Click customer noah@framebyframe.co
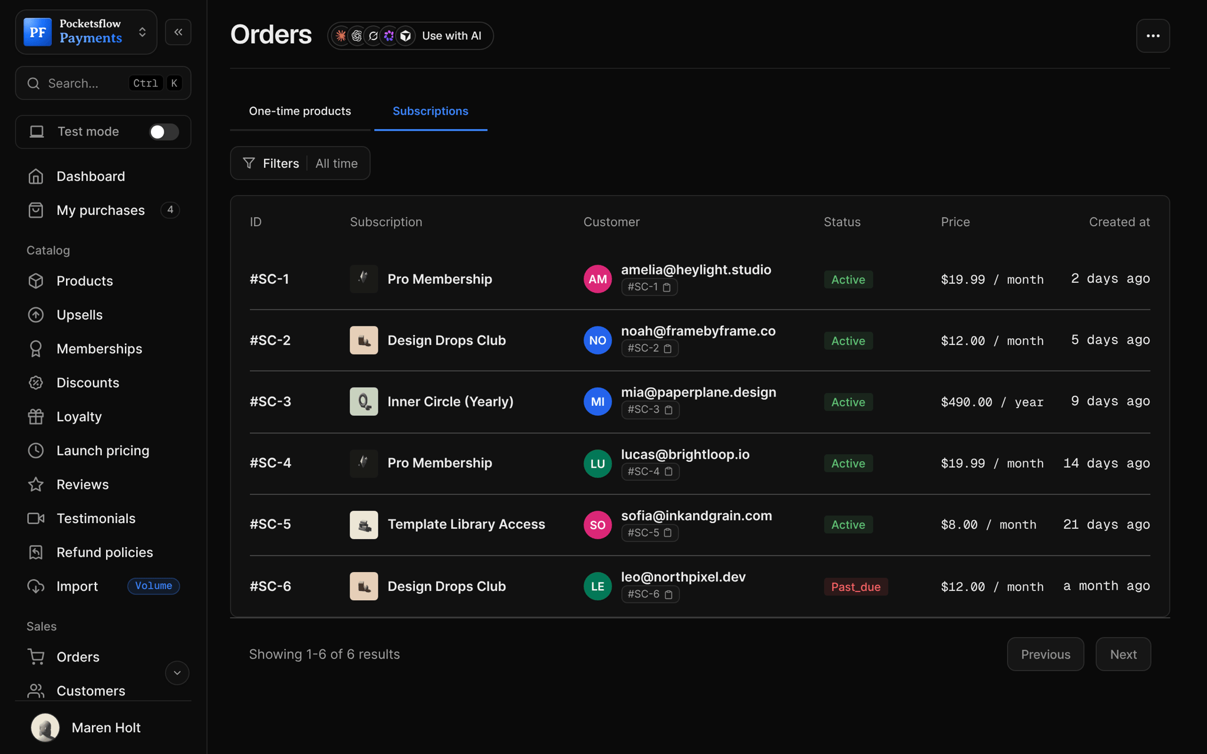 (698, 331)
